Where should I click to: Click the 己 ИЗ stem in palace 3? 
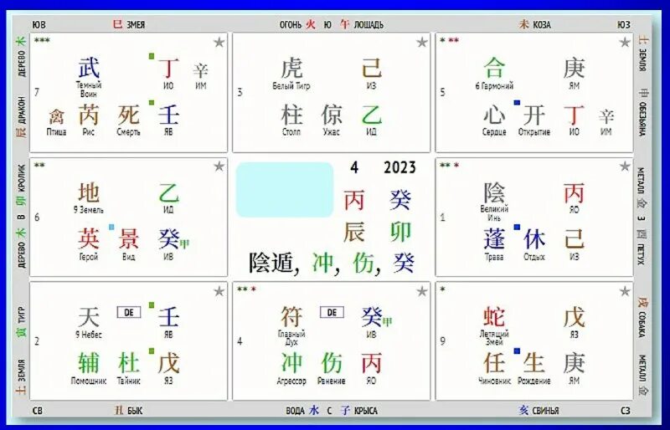click(x=372, y=69)
